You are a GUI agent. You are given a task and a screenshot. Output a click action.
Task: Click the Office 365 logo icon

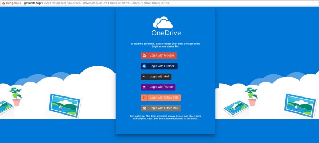coord(144,98)
